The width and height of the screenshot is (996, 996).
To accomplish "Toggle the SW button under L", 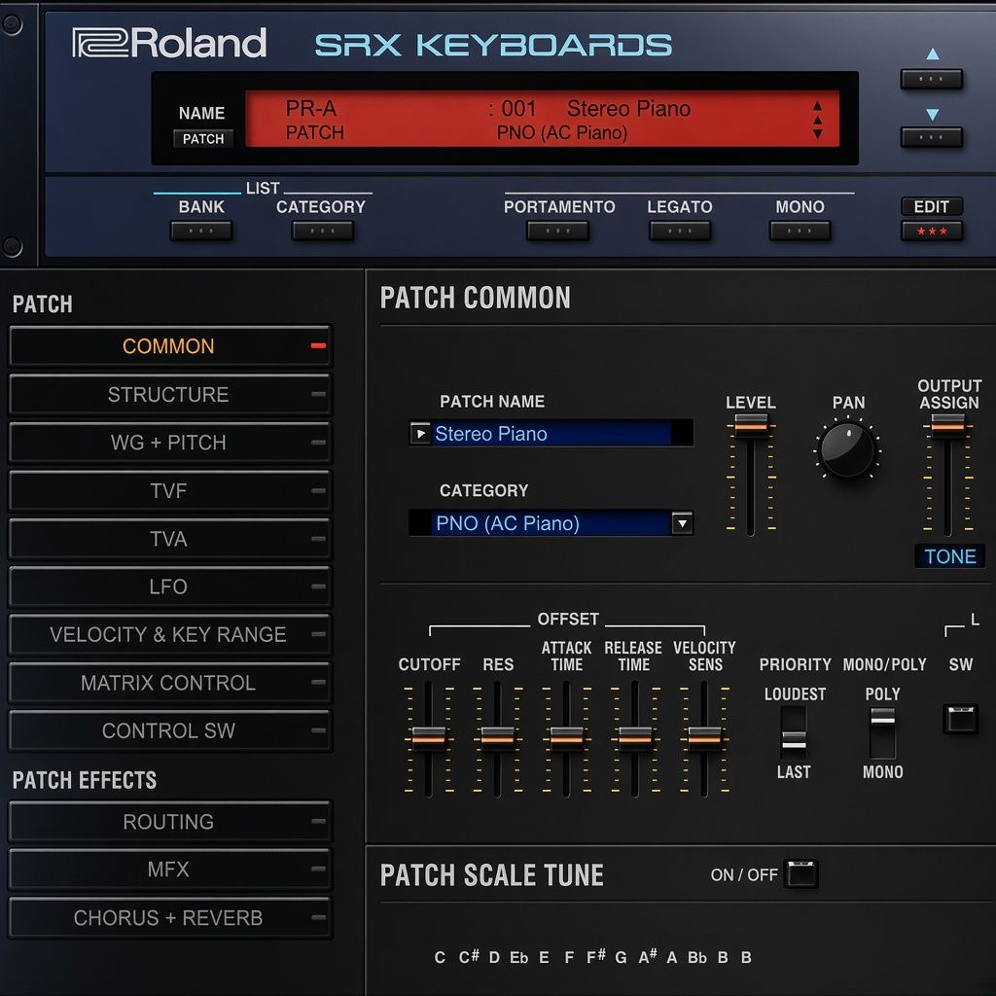I will [960, 719].
